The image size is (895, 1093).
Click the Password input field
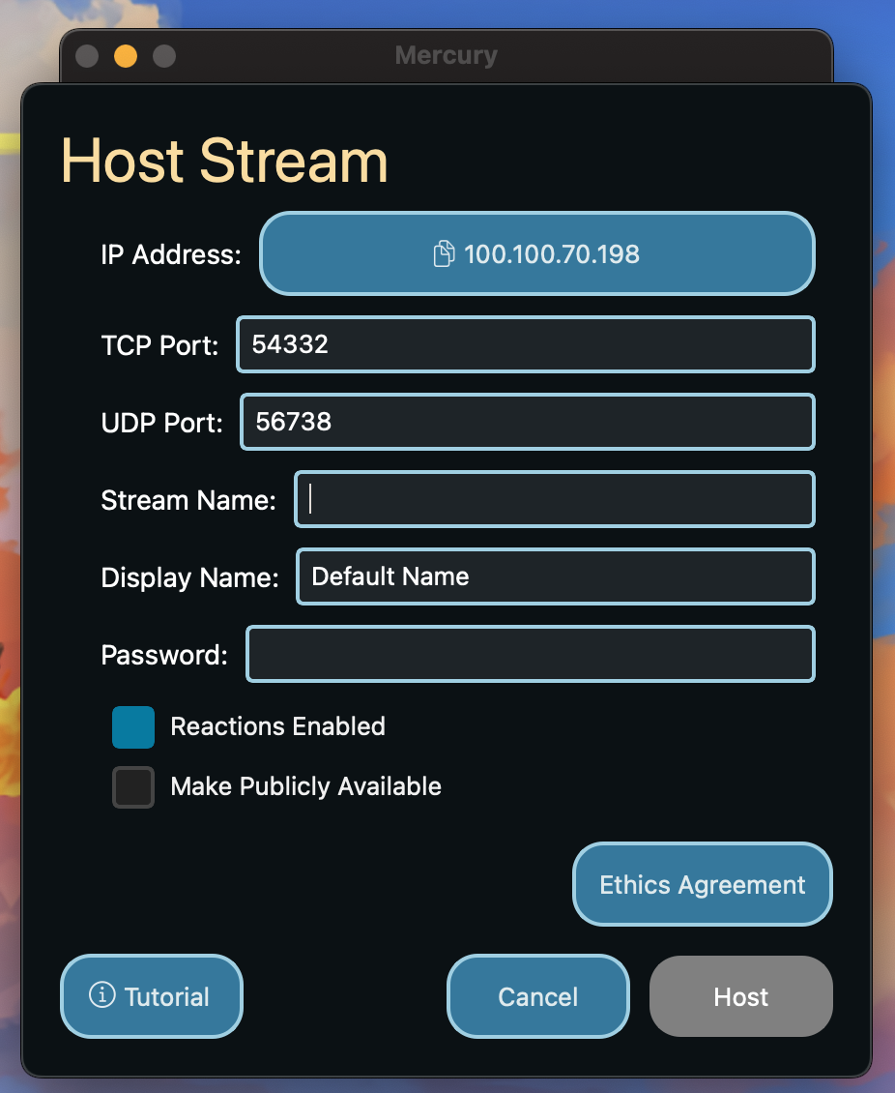point(530,654)
